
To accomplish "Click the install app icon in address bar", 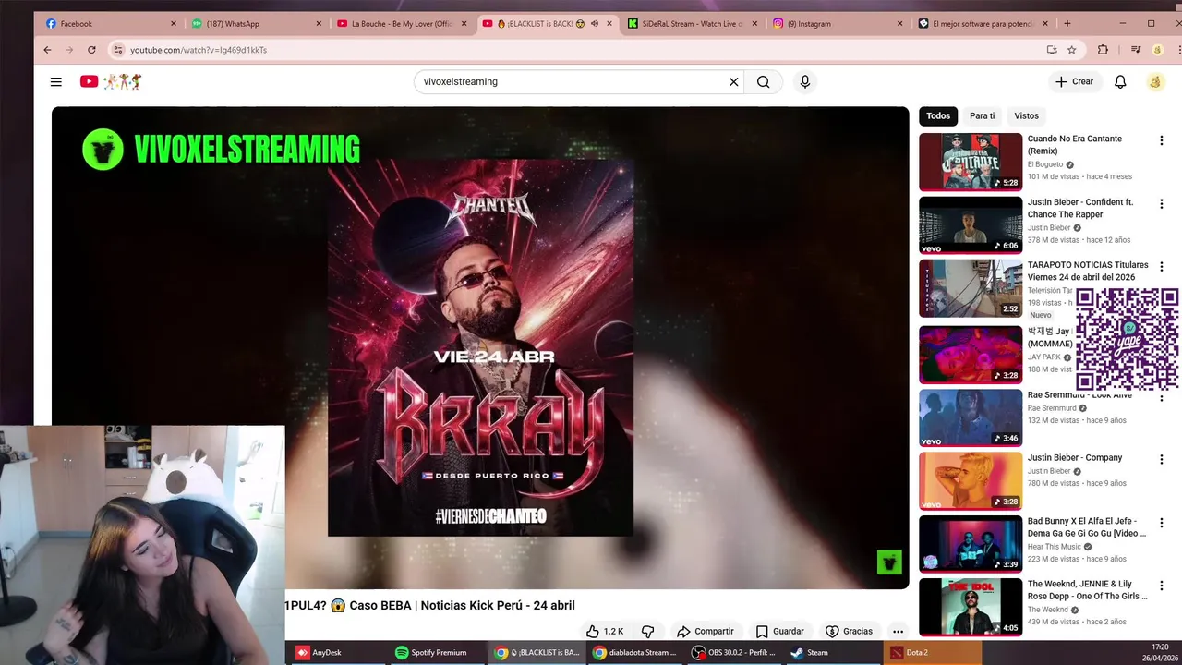I will tap(1052, 50).
